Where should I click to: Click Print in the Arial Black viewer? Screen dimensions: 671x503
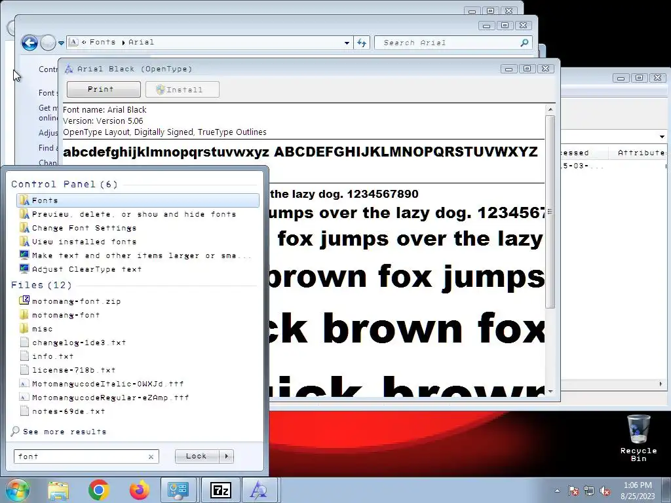[104, 89]
